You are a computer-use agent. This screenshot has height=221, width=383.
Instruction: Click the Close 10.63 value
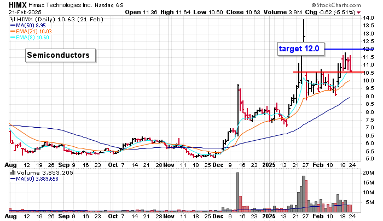tap(243, 12)
